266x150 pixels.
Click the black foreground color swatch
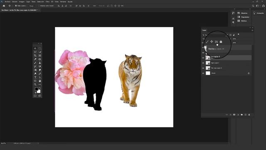(x=36, y=89)
